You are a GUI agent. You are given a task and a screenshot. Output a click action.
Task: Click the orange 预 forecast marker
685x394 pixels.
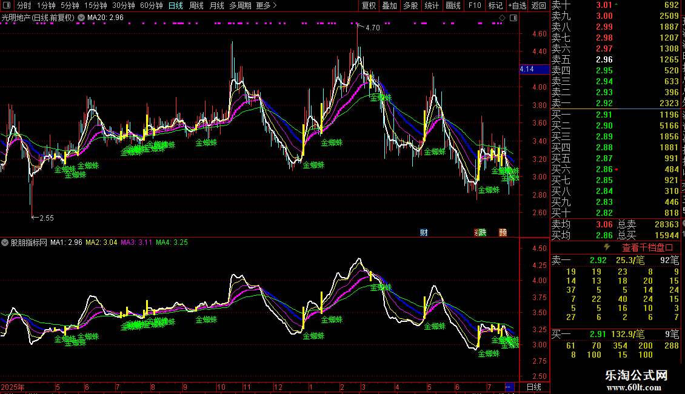503,232
